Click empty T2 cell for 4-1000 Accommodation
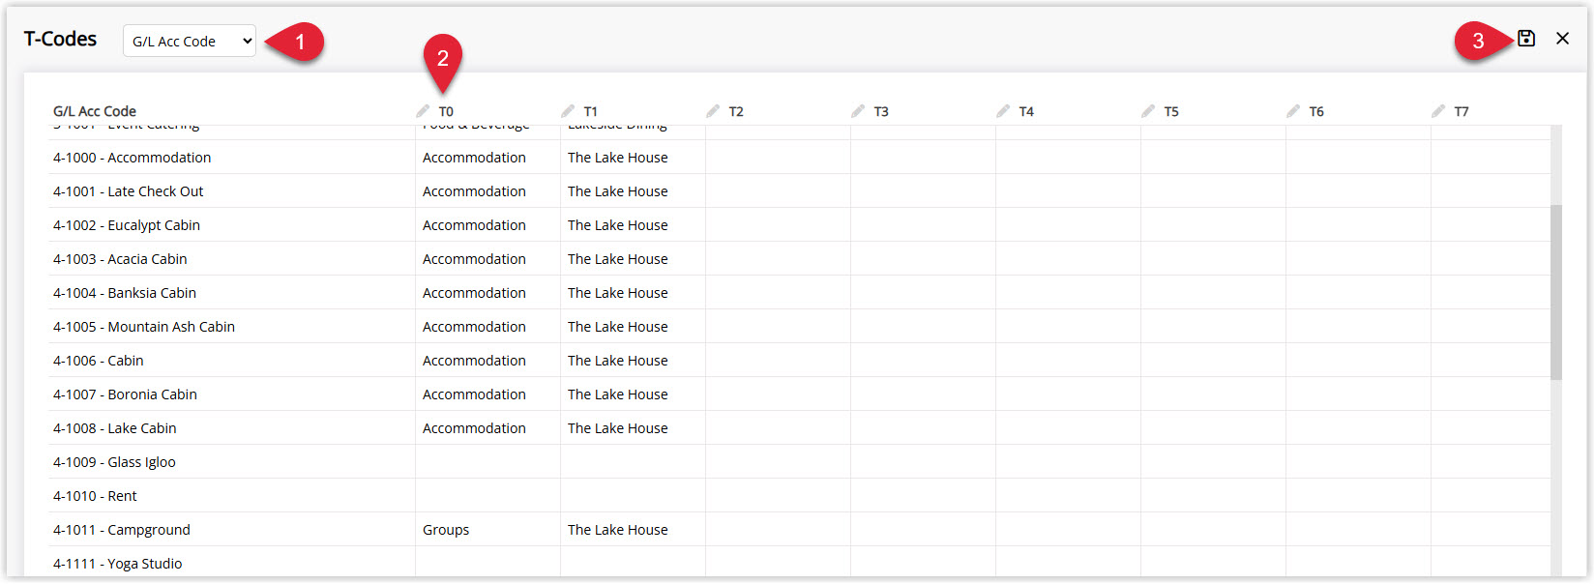 click(x=778, y=158)
